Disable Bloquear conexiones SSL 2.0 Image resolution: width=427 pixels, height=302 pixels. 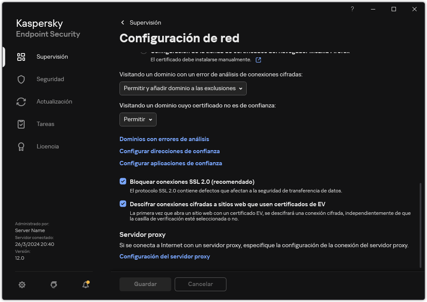(x=123, y=181)
